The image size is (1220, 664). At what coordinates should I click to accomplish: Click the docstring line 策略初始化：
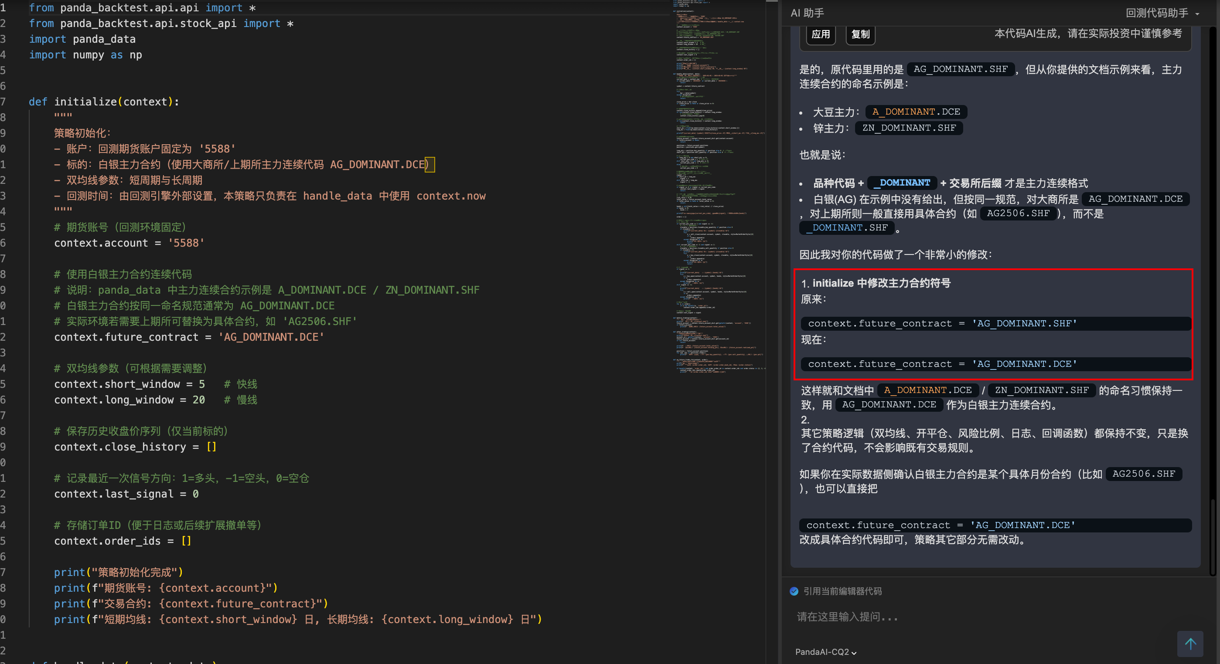click(x=82, y=133)
